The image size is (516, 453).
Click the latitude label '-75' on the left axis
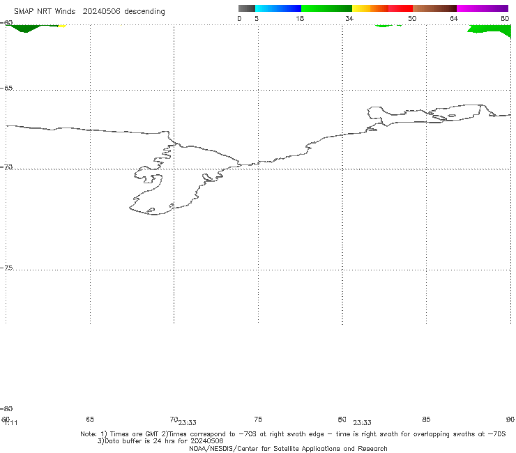pyautogui.click(x=6, y=268)
